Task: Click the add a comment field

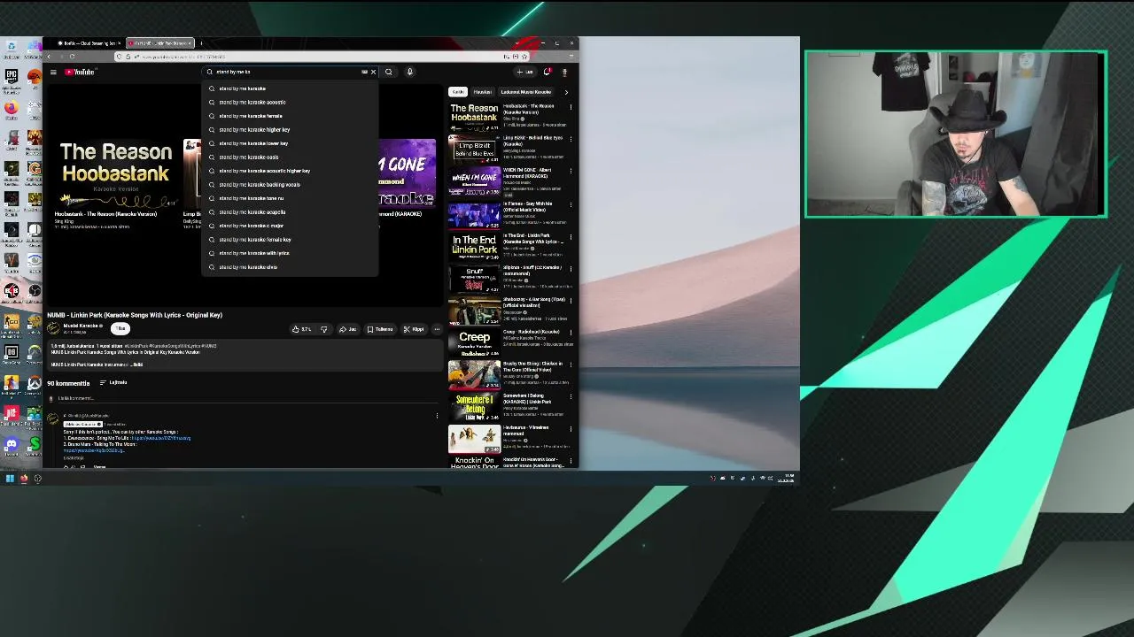Action: tap(248, 398)
